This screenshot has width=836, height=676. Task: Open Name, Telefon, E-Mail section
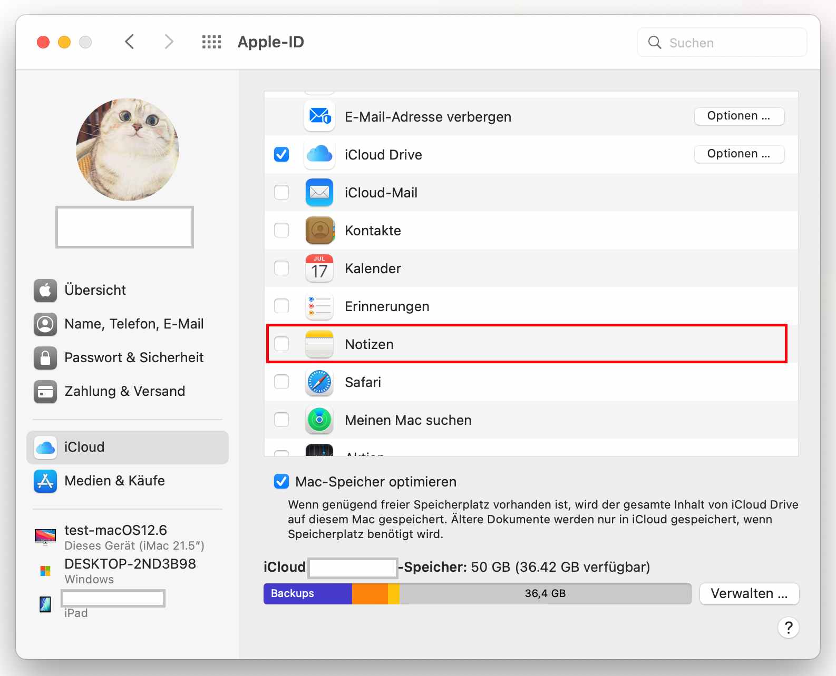point(128,324)
